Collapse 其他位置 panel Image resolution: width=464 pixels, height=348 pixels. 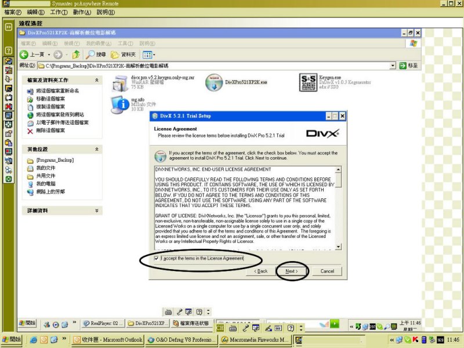pyautogui.click(x=97, y=150)
